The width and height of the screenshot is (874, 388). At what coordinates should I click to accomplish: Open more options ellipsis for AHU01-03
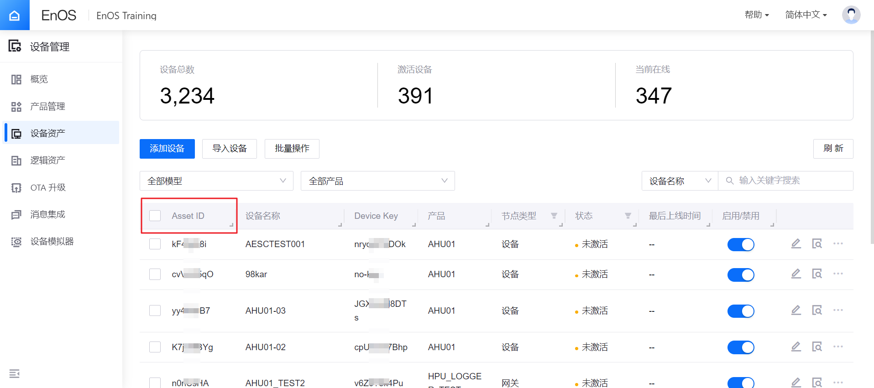point(838,310)
